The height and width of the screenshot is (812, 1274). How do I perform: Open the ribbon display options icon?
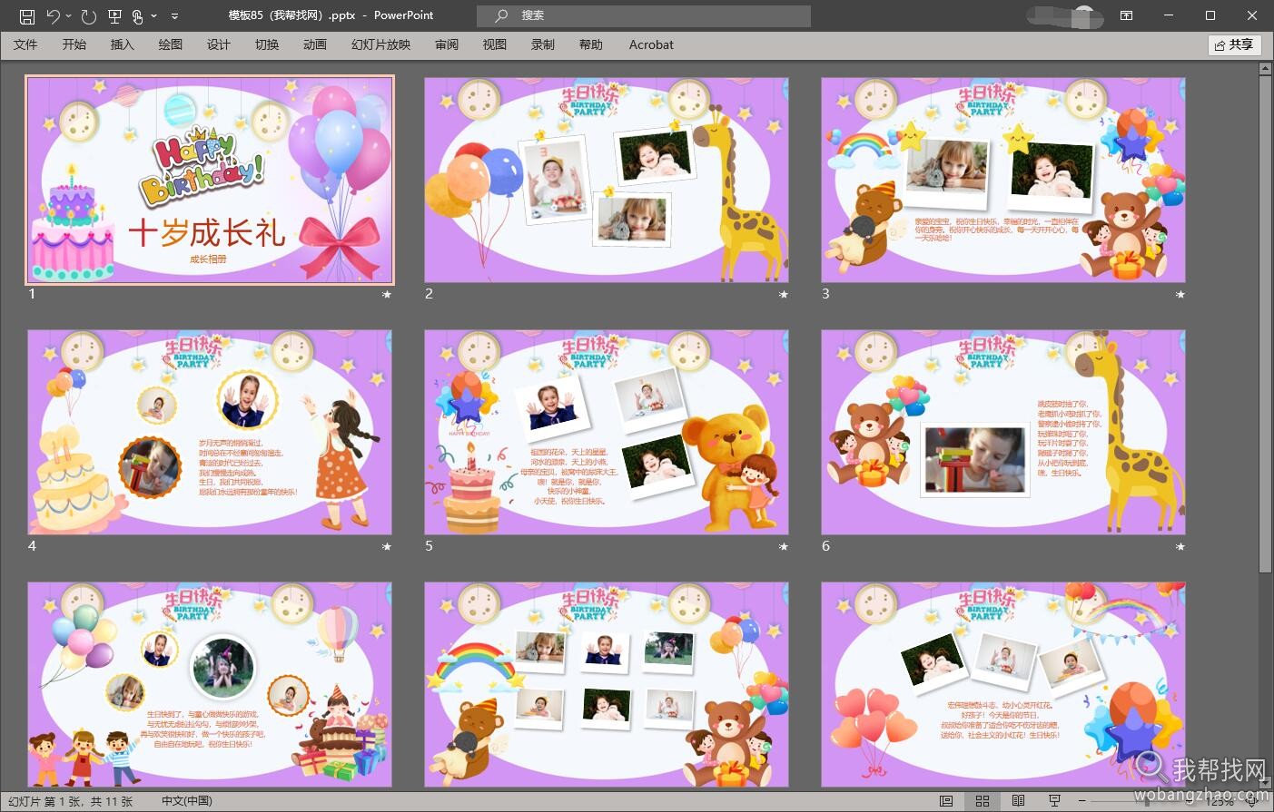pos(1126,15)
